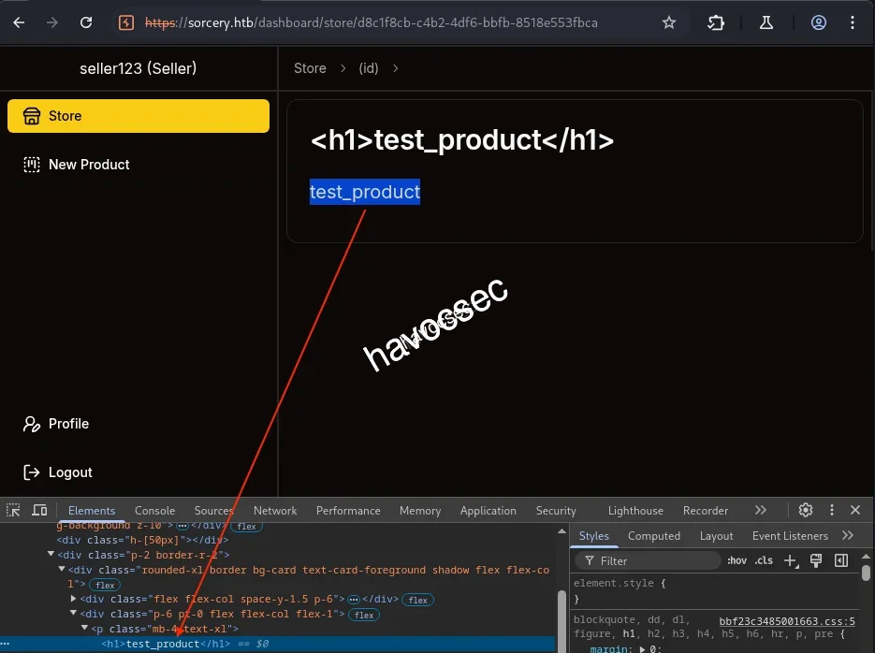Image resolution: width=875 pixels, height=653 pixels.
Task: Reload the sorcery.htb page
Action: [x=84, y=22]
